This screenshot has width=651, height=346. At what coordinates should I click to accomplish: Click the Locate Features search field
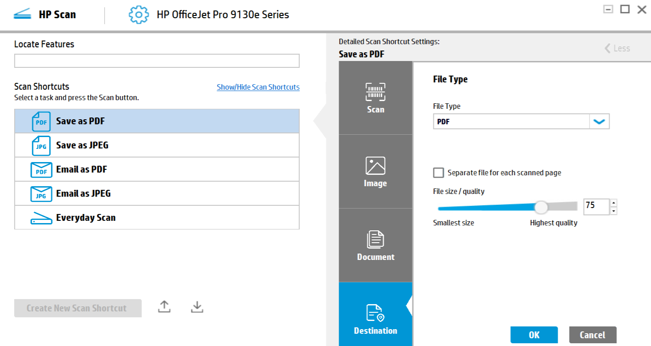pos(157,61)
